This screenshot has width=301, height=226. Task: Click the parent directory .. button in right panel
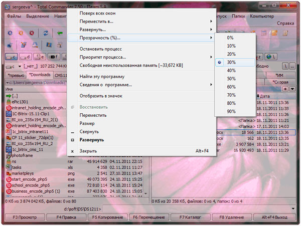click(292, 66)
